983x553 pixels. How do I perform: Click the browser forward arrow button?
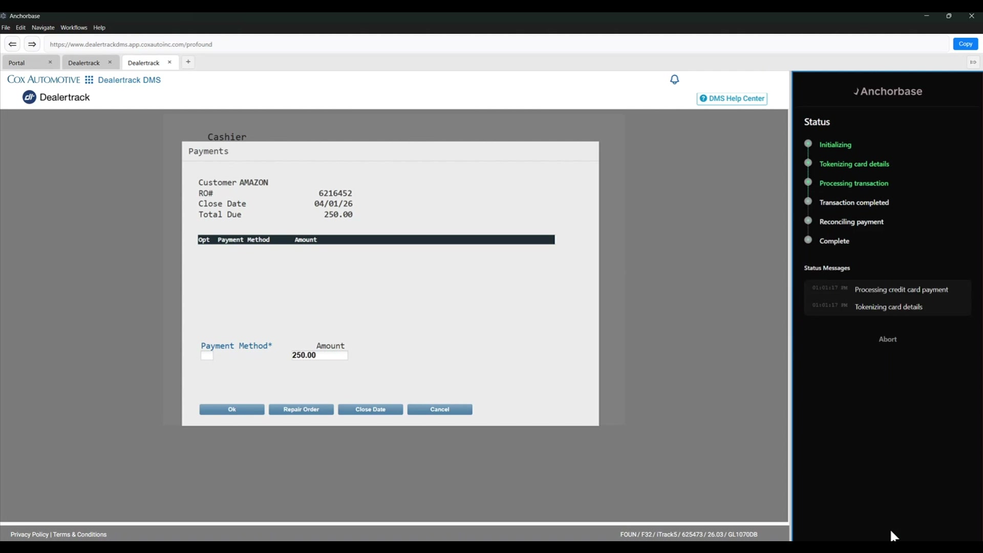32,44
